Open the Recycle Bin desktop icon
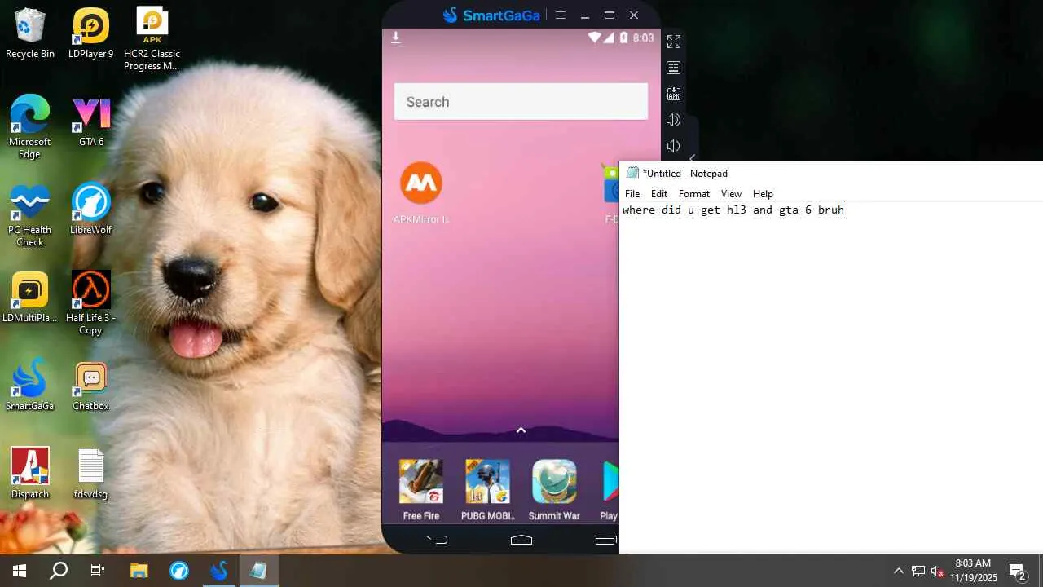Viewport: 1043px width, 587px height. [x=30, y=33]
